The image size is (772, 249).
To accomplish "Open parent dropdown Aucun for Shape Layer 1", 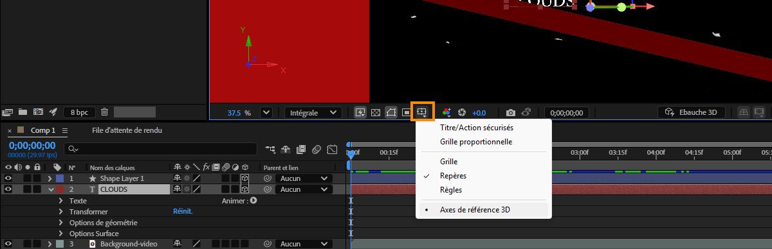I will pyautogui.click(x=304, y=178).
